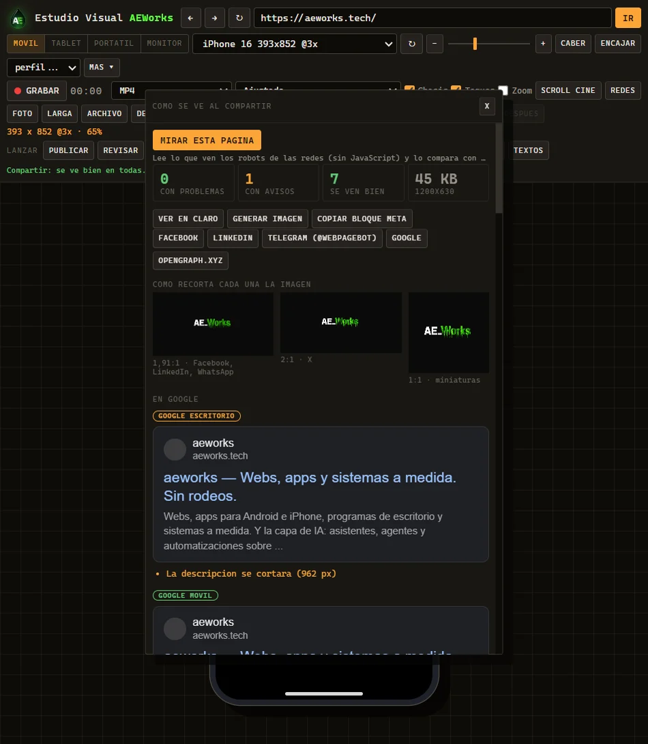
Task: Go back with the left arrow button
Action: pos(190,18)
